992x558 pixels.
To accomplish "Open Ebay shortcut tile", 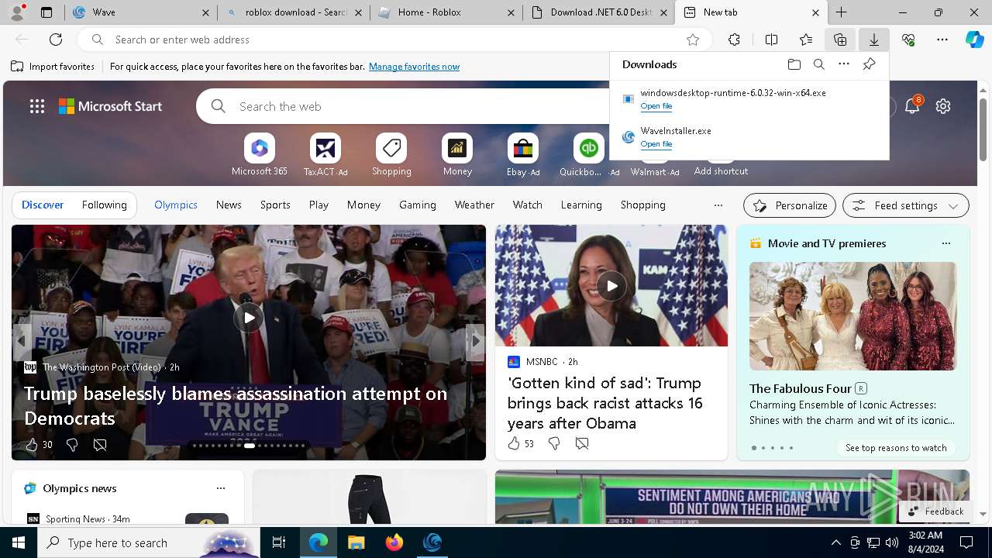I will tap(523, 154).
